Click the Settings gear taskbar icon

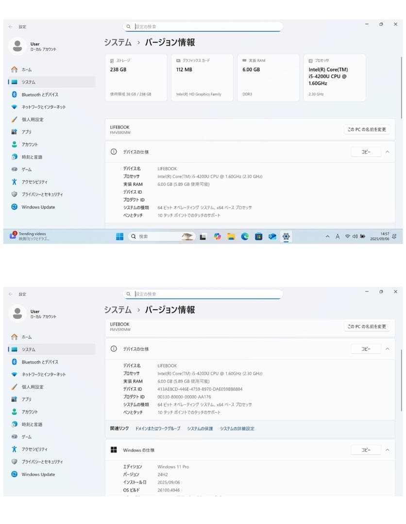(286, 236)
